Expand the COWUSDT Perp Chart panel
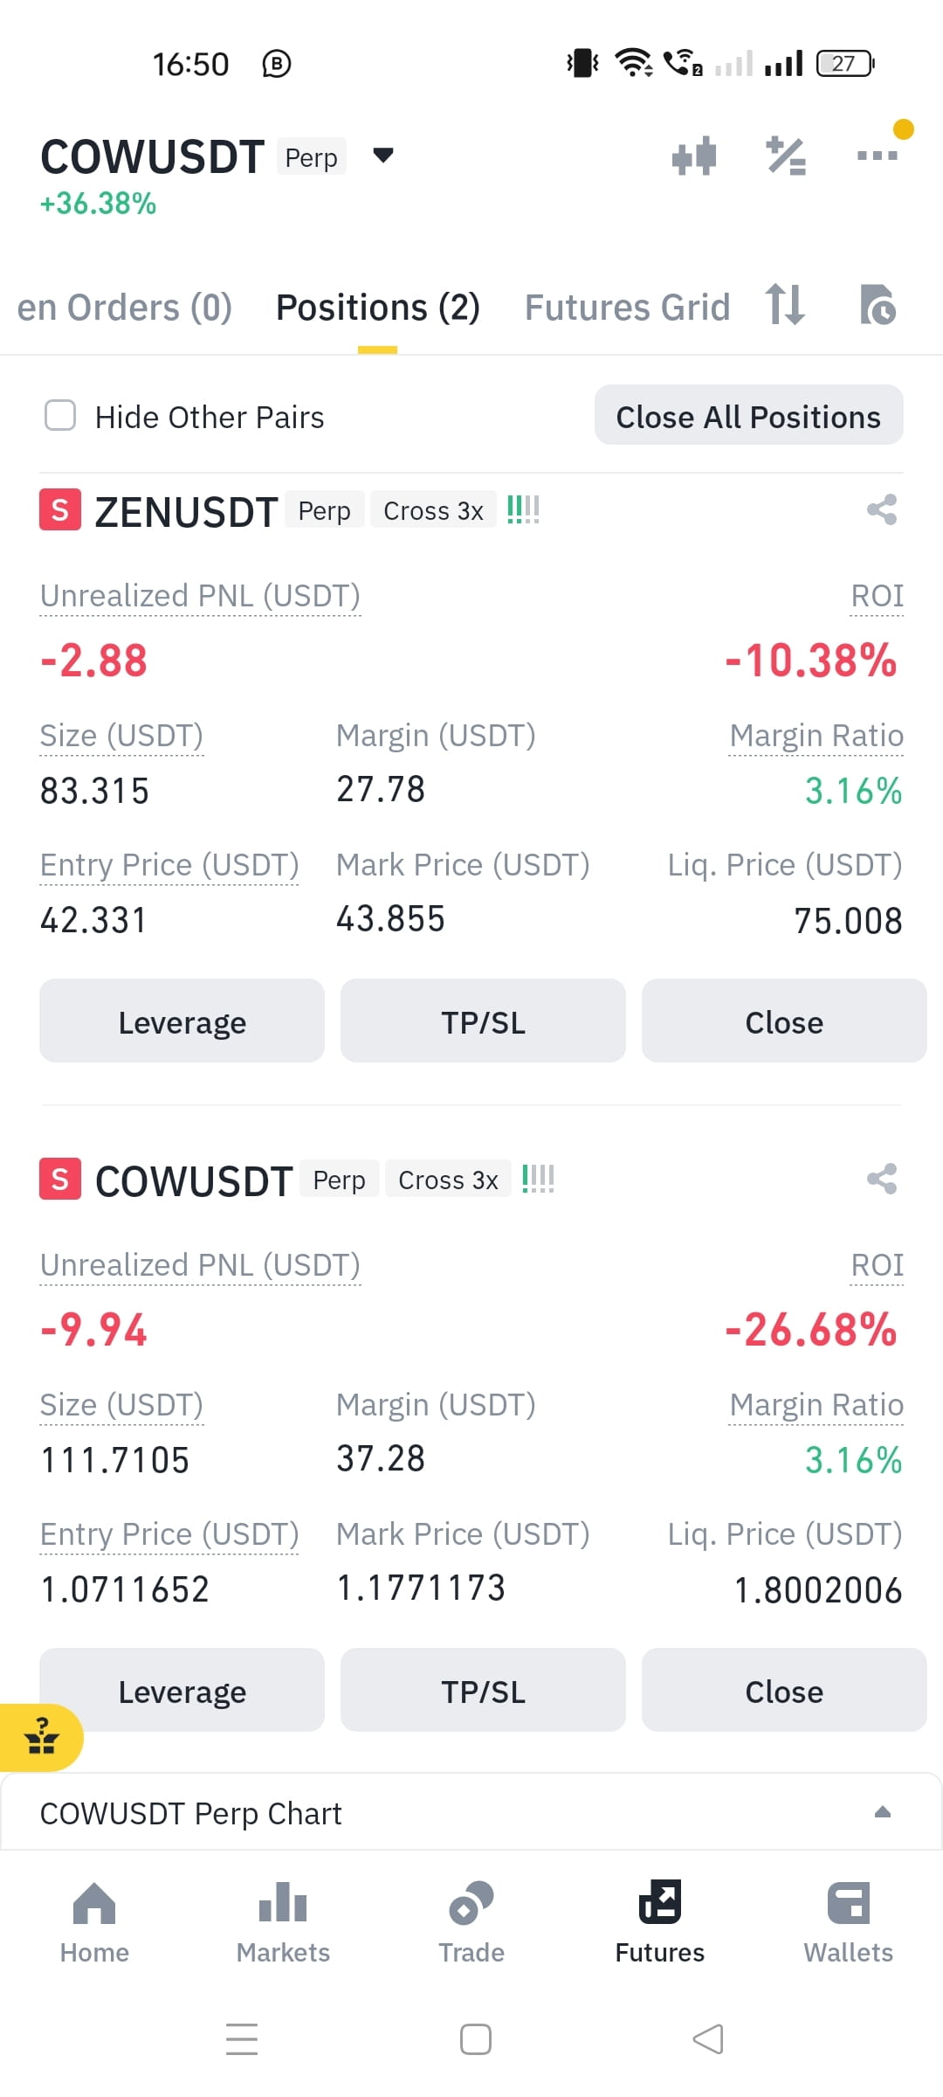The width and height of the screenshot is (943, 2097). (471, 1813)
